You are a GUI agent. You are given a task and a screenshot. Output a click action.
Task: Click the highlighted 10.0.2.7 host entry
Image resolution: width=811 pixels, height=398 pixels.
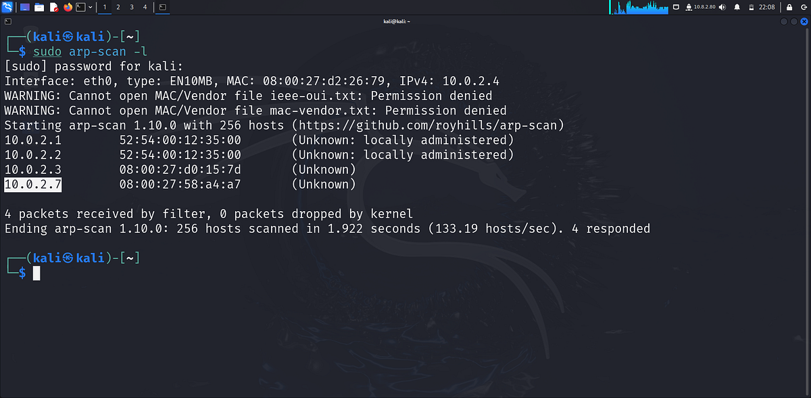point(32,184)
